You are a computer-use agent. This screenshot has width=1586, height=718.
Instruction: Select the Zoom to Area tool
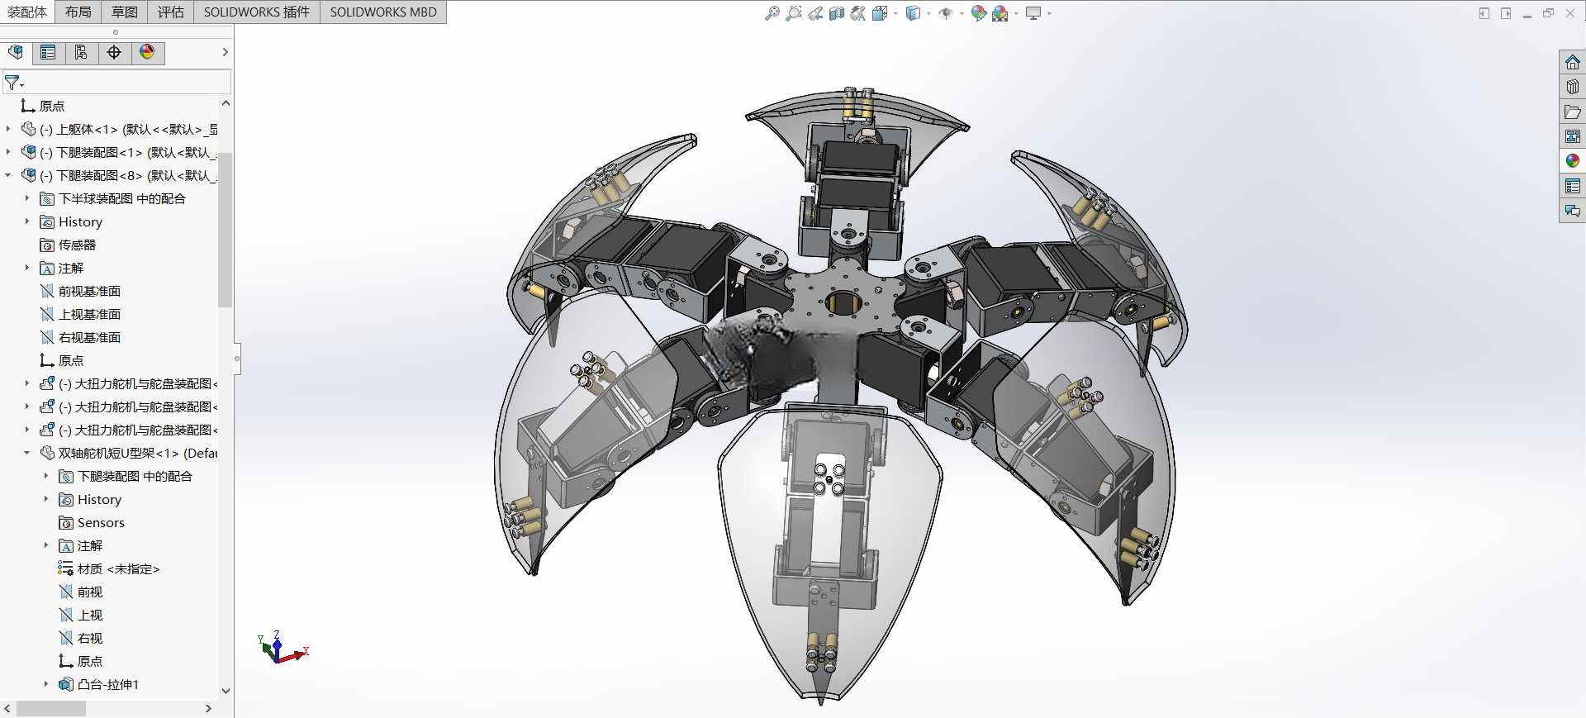794,13
